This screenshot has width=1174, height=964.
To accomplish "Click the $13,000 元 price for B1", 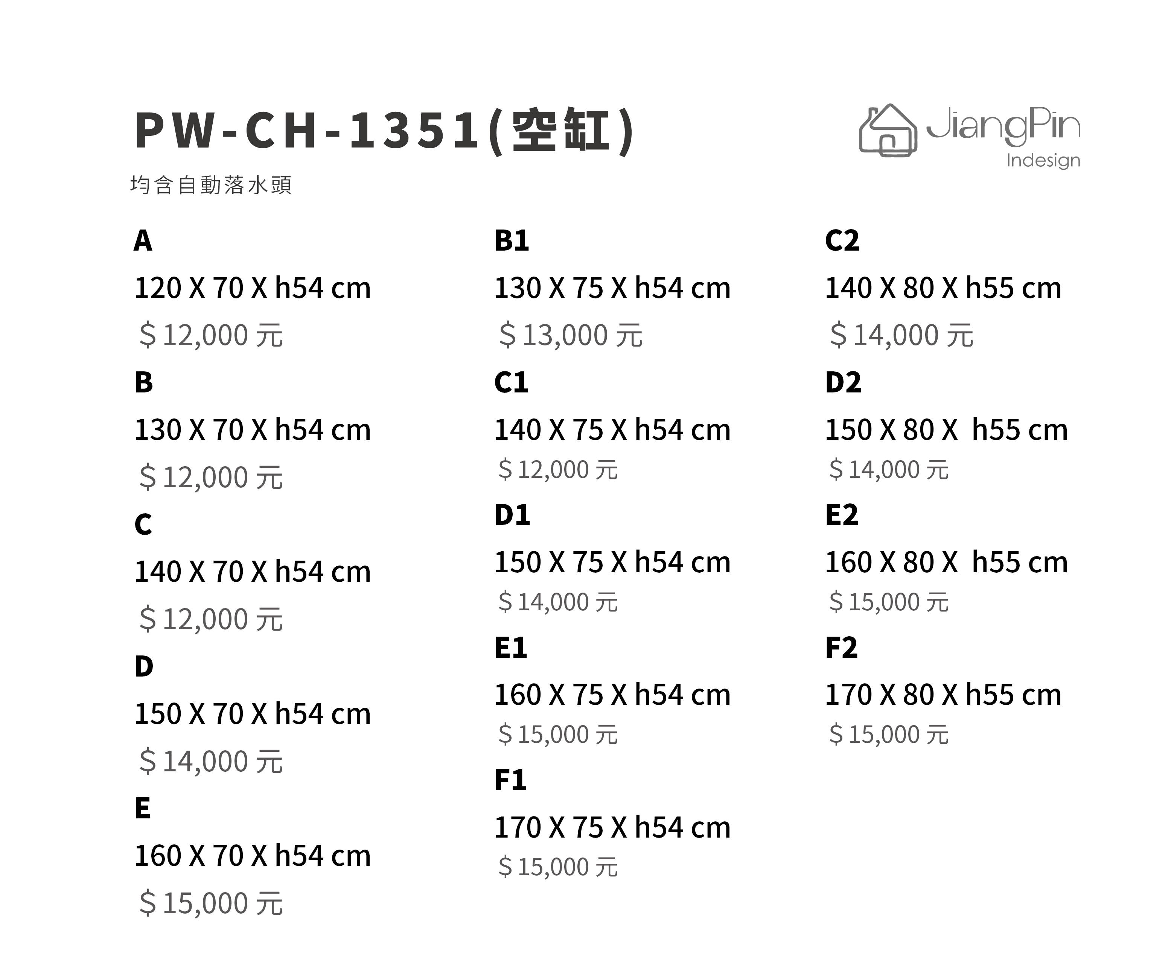I will click(x=571, y=335).
